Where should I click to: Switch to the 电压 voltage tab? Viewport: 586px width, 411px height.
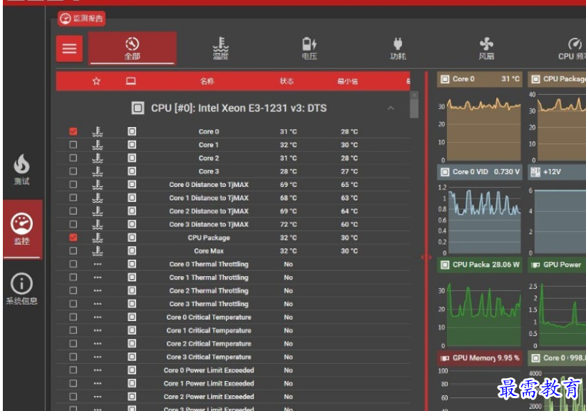pos(309,49)
